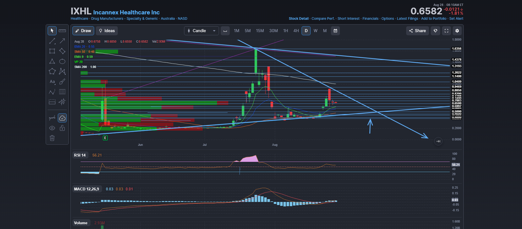
Task: Select the Elliott wave line tool
Action: pyautogui.click(x=52, y=92)
